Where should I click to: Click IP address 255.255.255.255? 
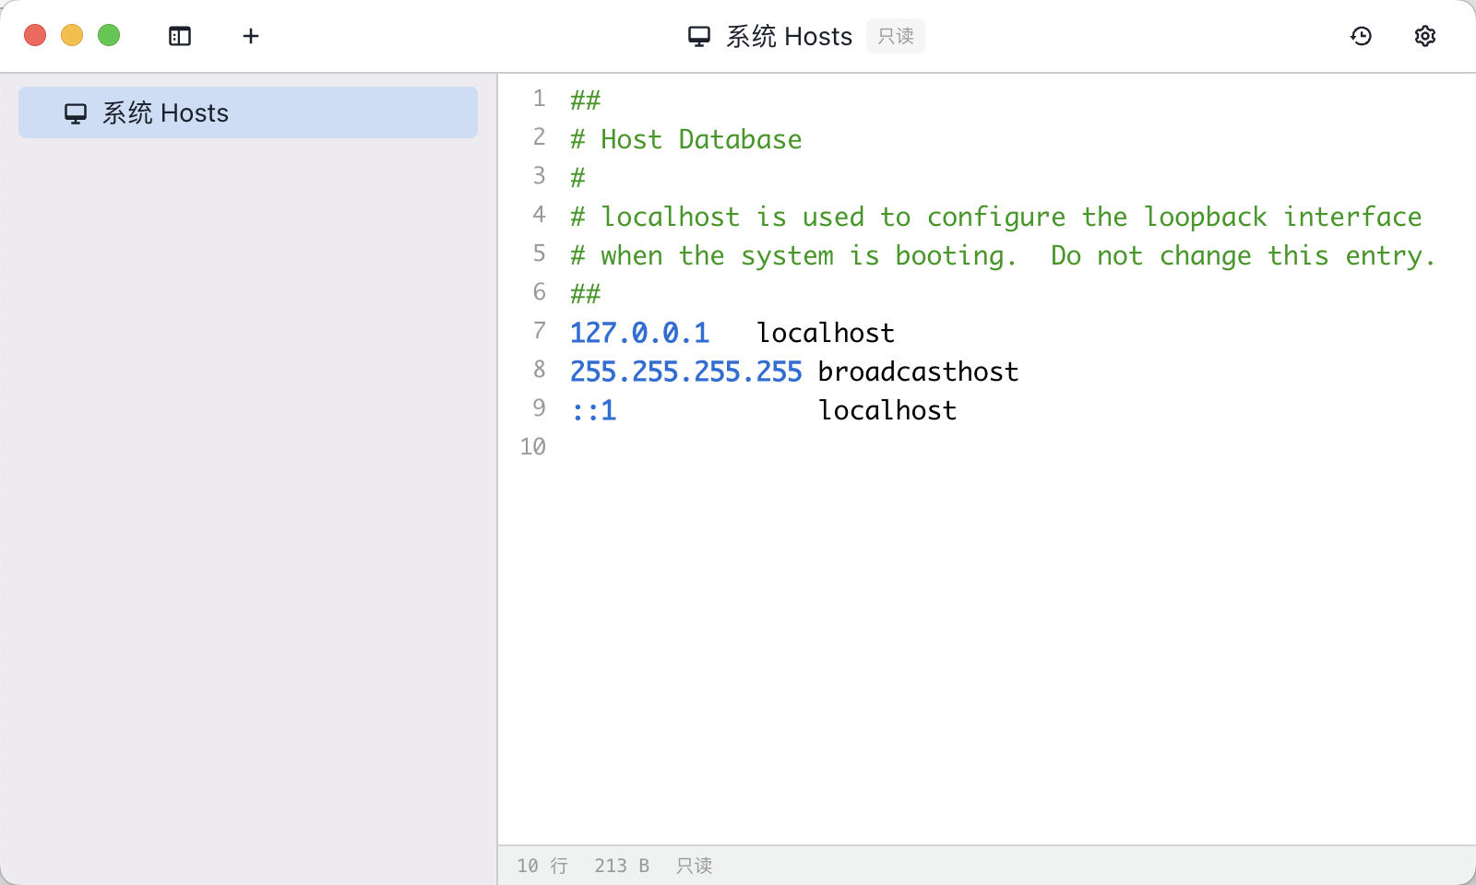(686, 372)
